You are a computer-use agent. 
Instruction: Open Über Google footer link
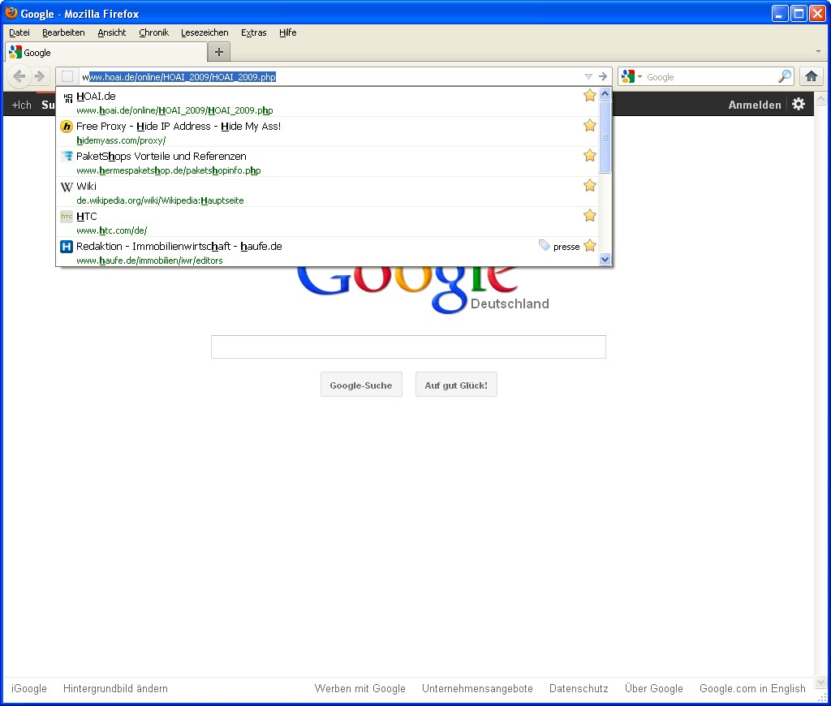tap(653, 688)
